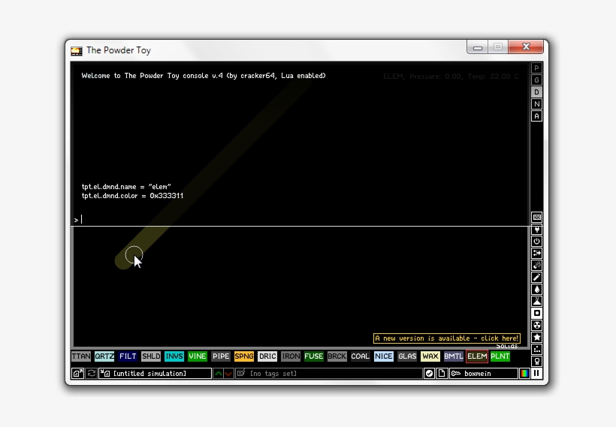This screenshot has height=427, width=616.
Task: Select the QRTZ element
Action: coord(104,356)
